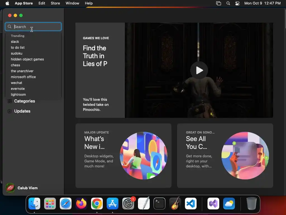Open Control Center in menu bar
Screen dimensions: 286x215
pyautogui.click(x=237, y=3)
